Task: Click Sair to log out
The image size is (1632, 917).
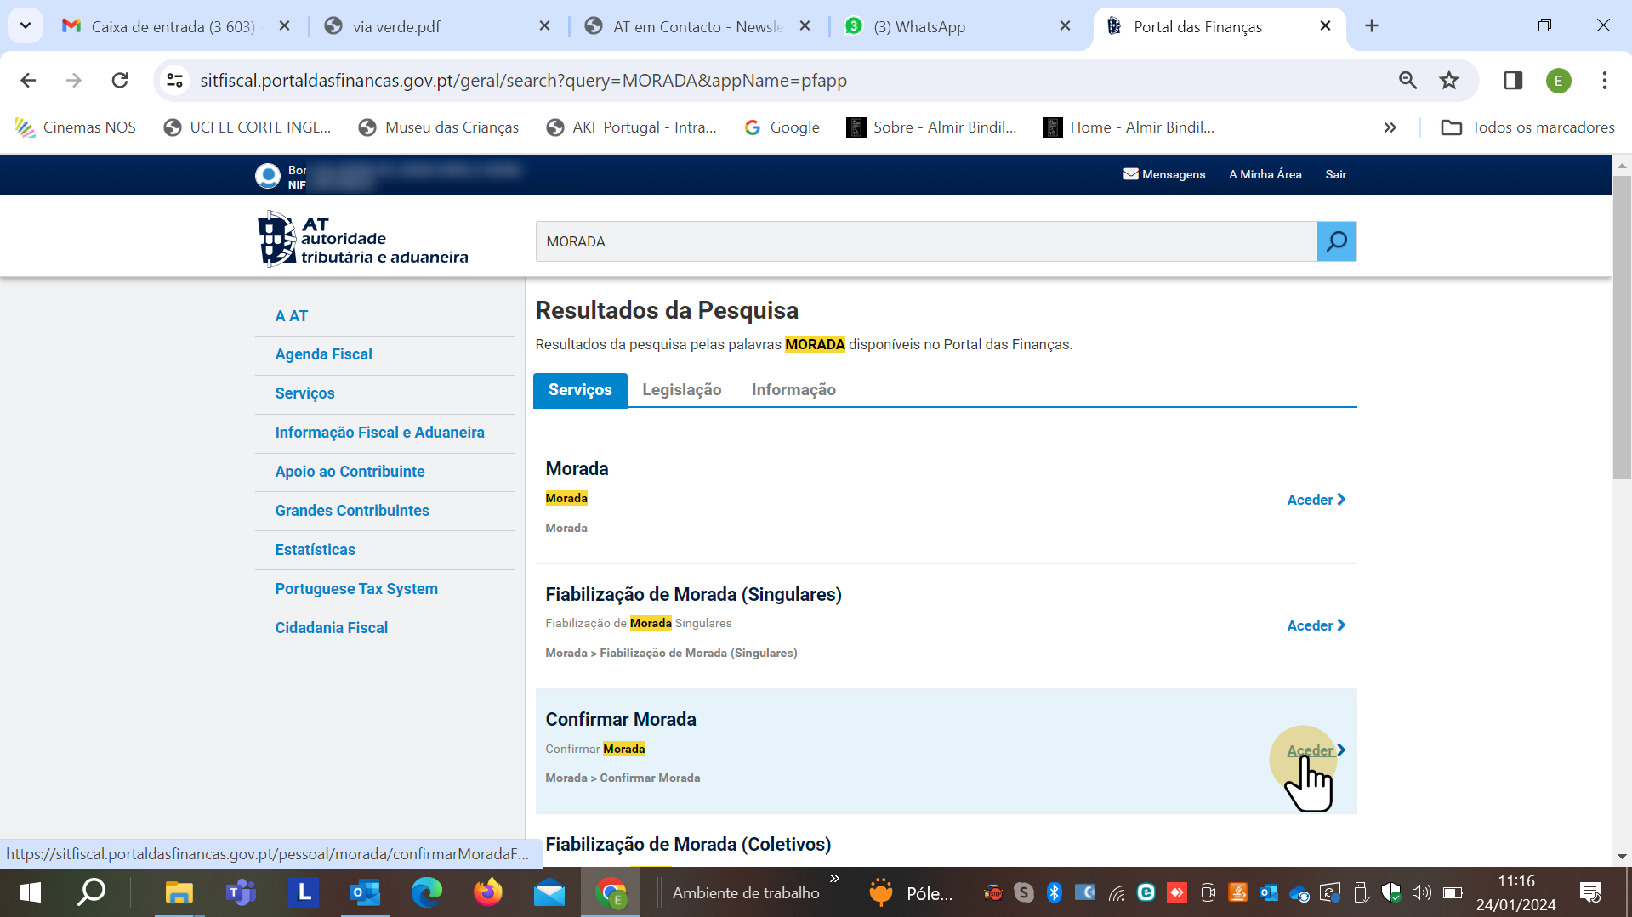Action: [x=1335, y=174]
